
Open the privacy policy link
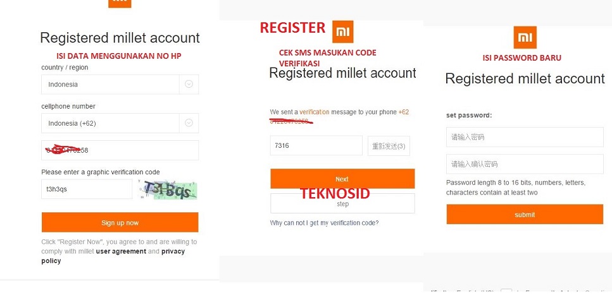click(x=173, y=251)
